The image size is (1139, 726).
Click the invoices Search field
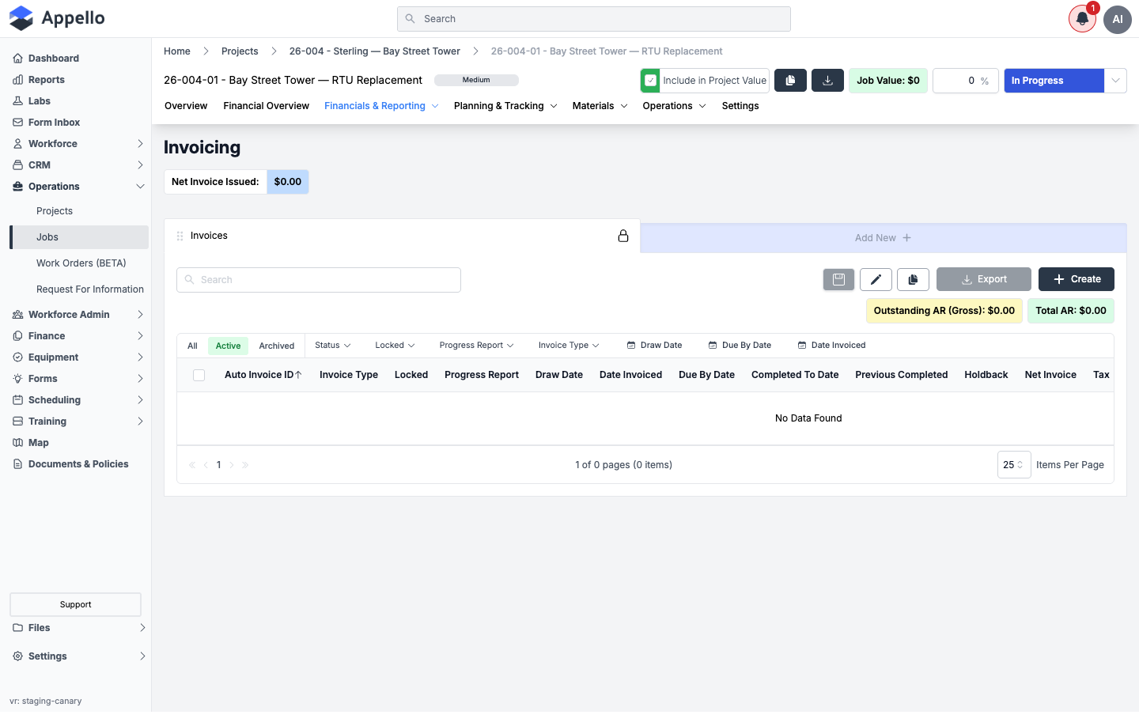tap(319, 280)
